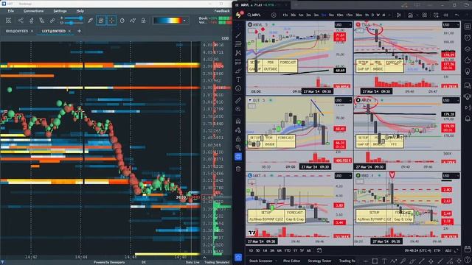Switch to the LIXT@DXFEED tab

[x=54, y=31]
